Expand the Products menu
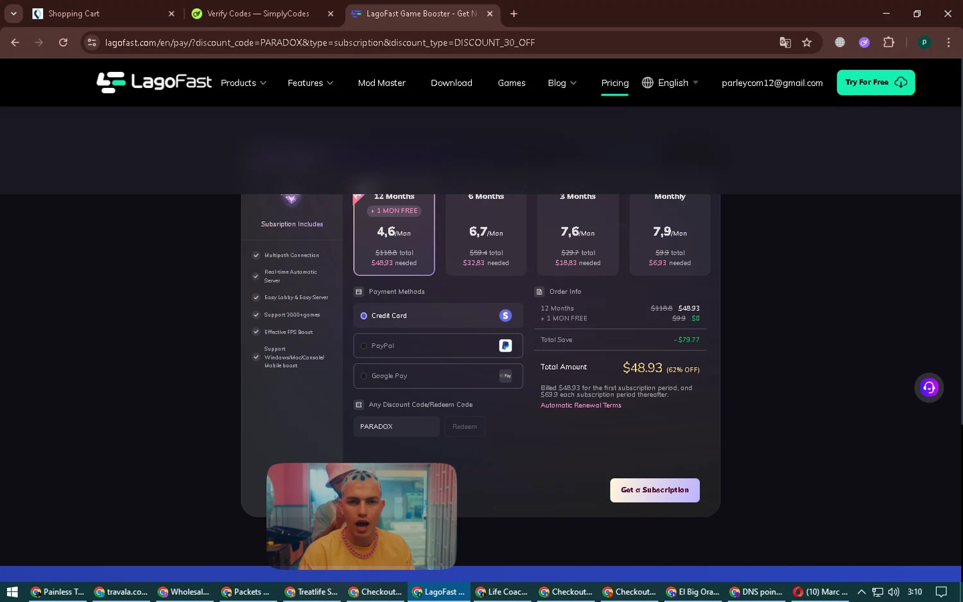 pyautogui.click(x=243, y=83)
